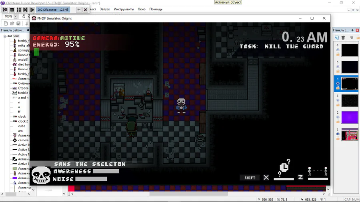Image resolution: width=360 pixels, height=202 pixels.
Task: Click the frame editor horizontal scrollbar thumb
Action: pos(188,194)
